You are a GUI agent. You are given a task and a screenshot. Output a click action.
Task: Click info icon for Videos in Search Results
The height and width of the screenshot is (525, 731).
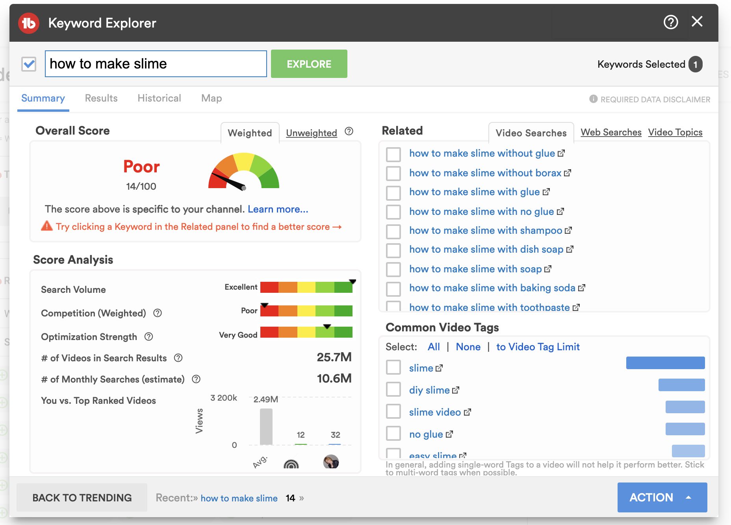pos(178,358)
